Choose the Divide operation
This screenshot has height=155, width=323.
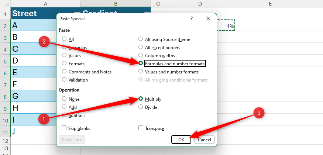click(141, 107)
